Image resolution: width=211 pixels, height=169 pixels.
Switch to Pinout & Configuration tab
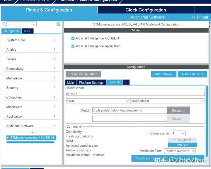(49, 10)
